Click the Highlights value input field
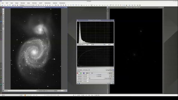Viewport: 178px width, 100px height. [85, 77]
